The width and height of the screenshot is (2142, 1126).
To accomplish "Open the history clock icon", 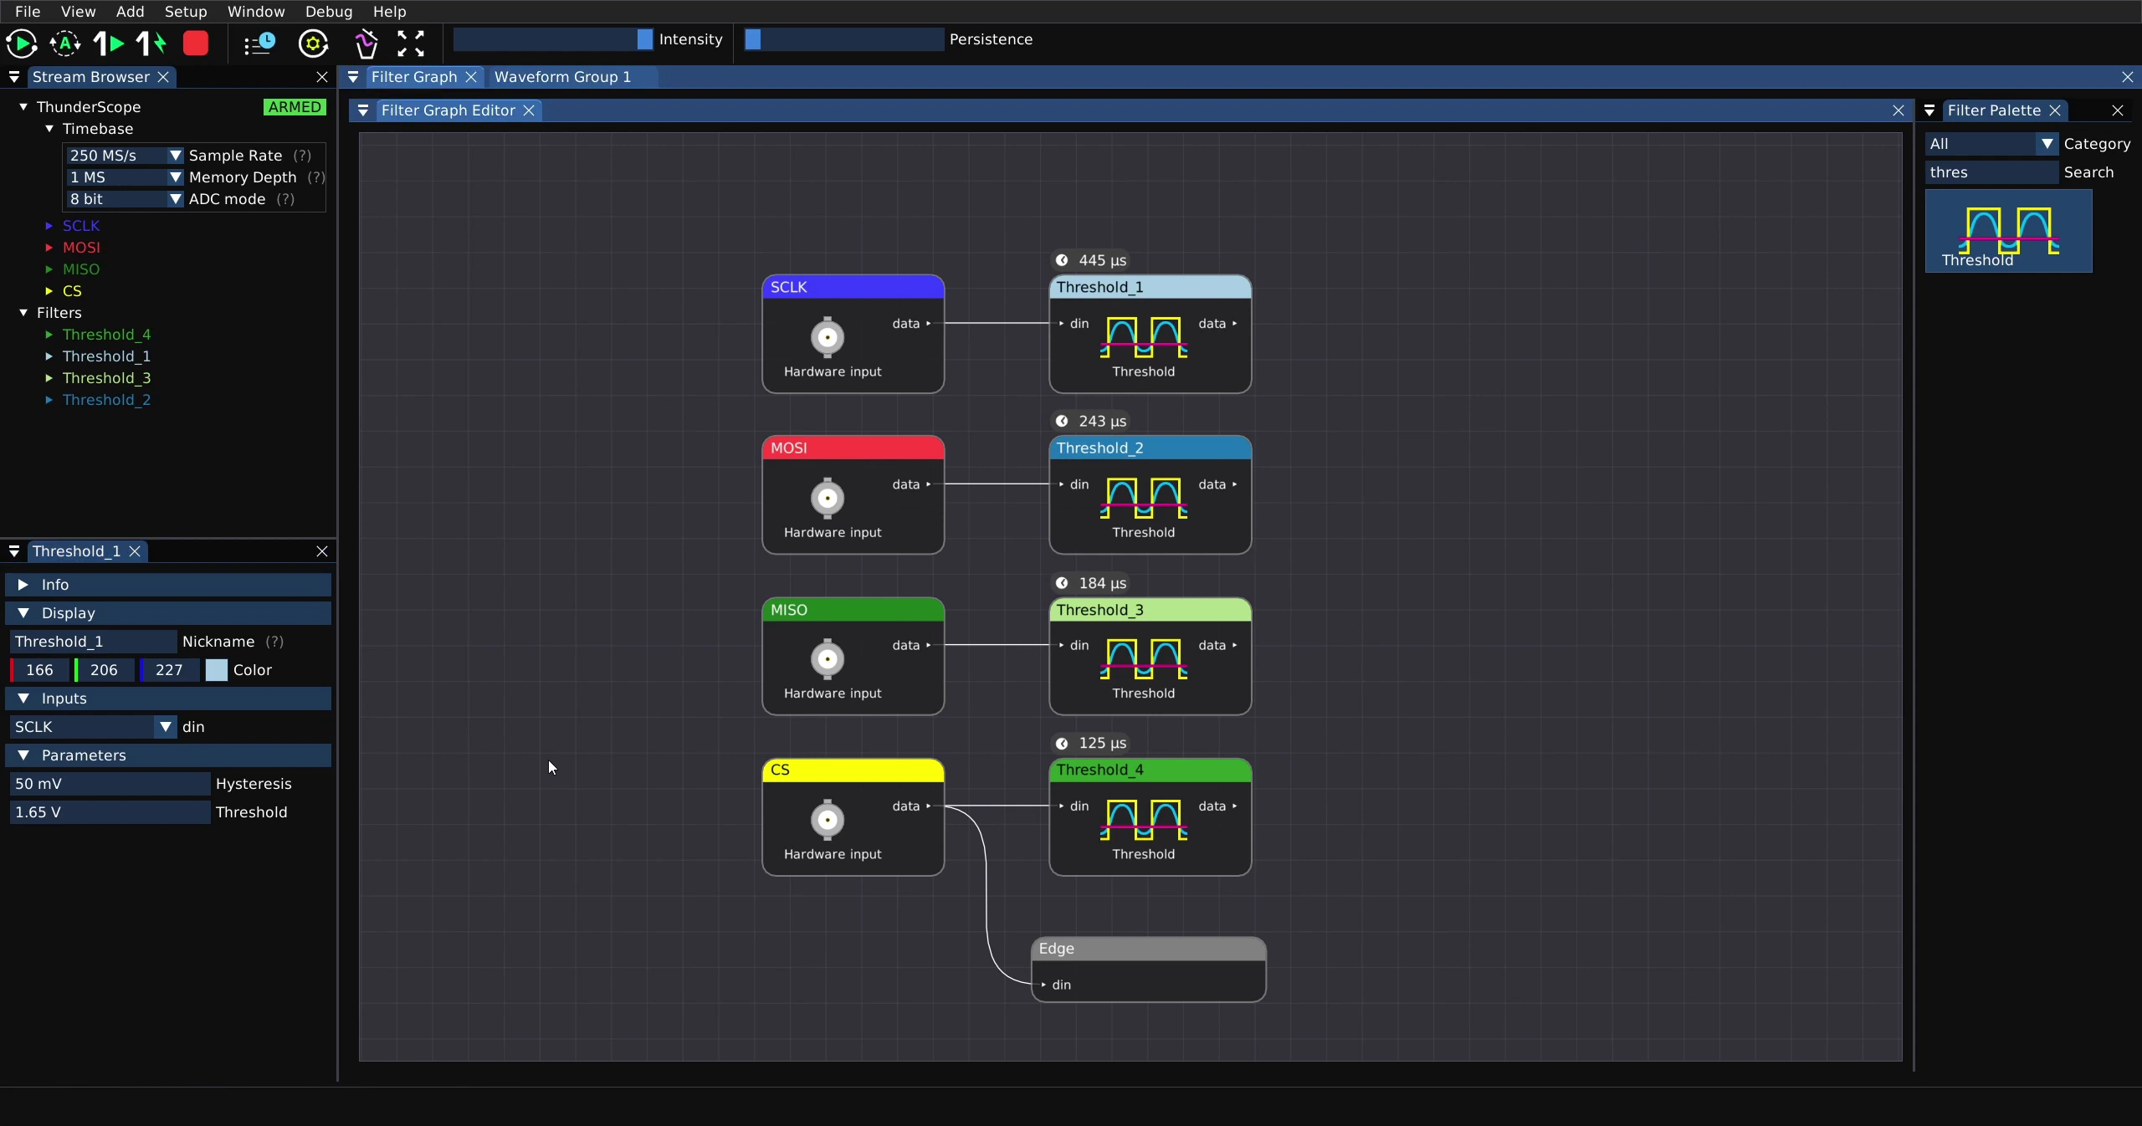I will click(259, 44).
